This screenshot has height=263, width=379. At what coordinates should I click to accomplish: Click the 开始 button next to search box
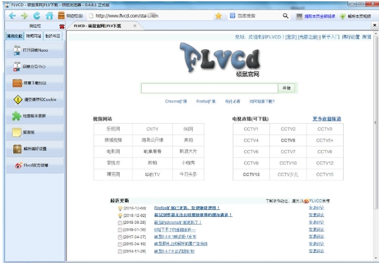pyautogui.click(x=287, y=88)
